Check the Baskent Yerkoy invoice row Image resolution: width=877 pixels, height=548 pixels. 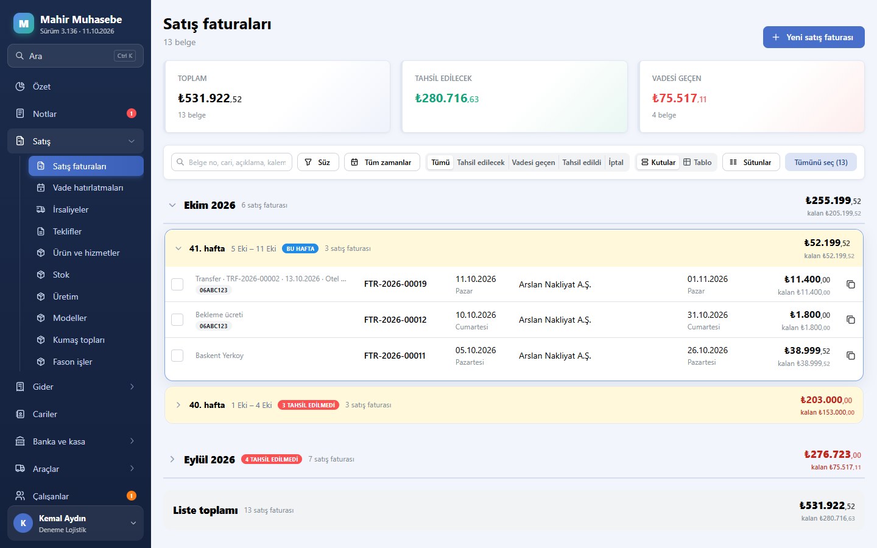(177, 356)
